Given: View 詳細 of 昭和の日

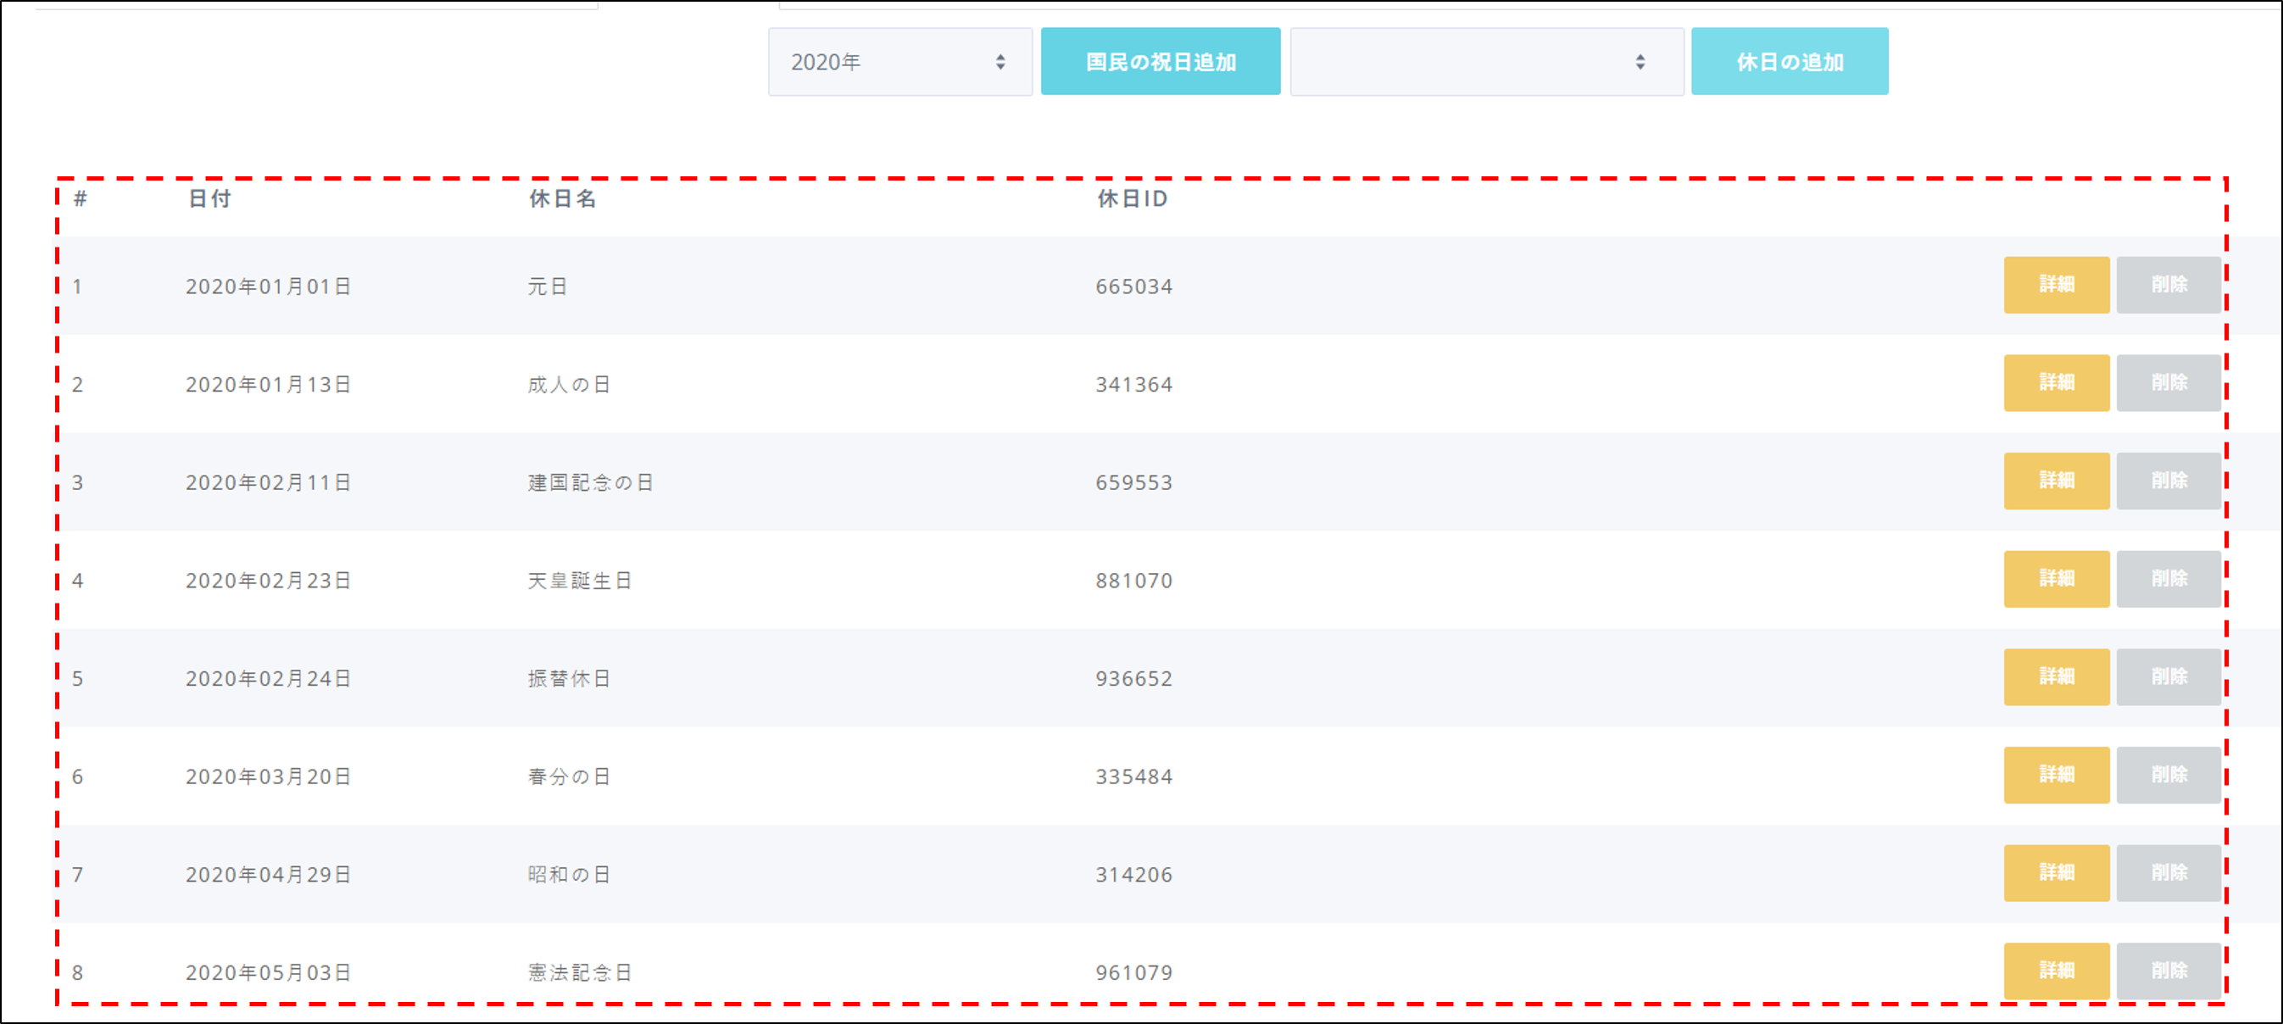Looking at the screenshot, I should tap(2055, 873).
